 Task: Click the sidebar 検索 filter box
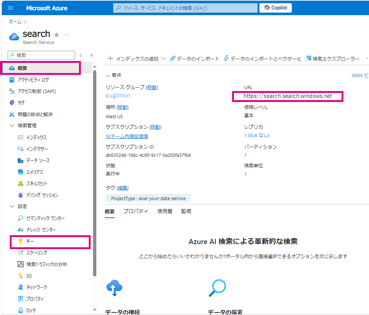tap(41, 55)
